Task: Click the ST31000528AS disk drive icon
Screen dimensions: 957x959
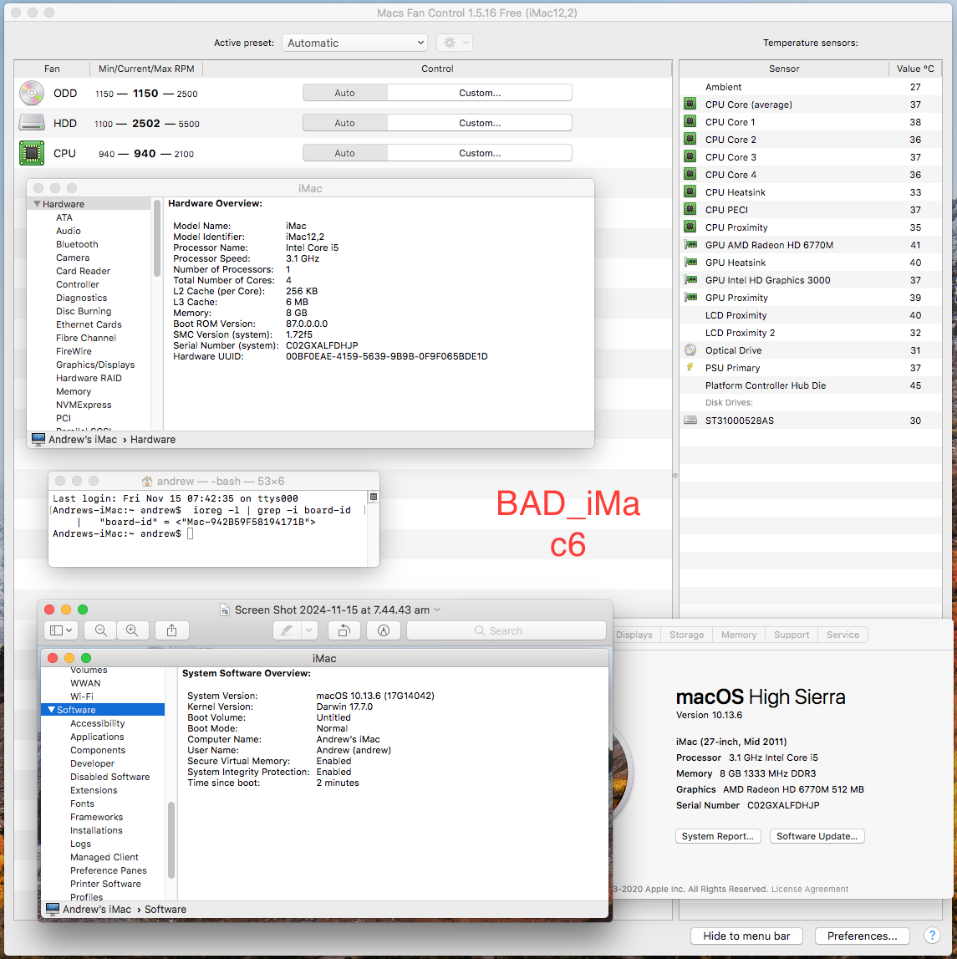Action: point(690,421)
